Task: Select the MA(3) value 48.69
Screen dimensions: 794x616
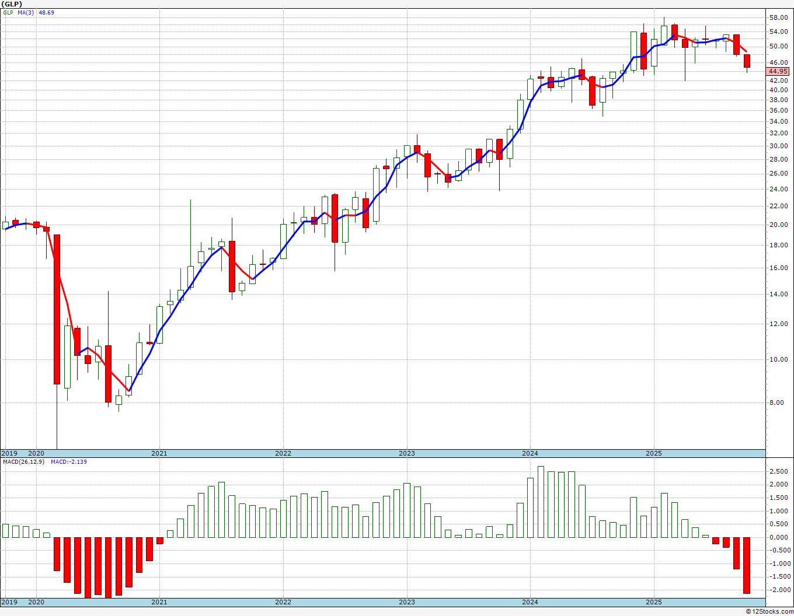Action: click(x=46, y=12)
